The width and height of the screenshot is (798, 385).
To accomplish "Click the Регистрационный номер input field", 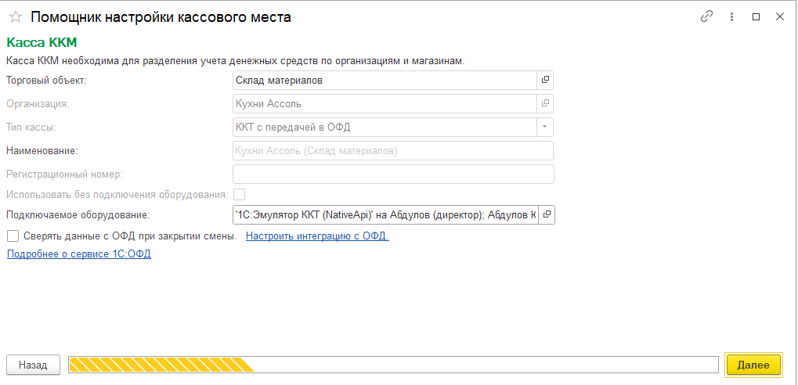I will pos(393,174).
